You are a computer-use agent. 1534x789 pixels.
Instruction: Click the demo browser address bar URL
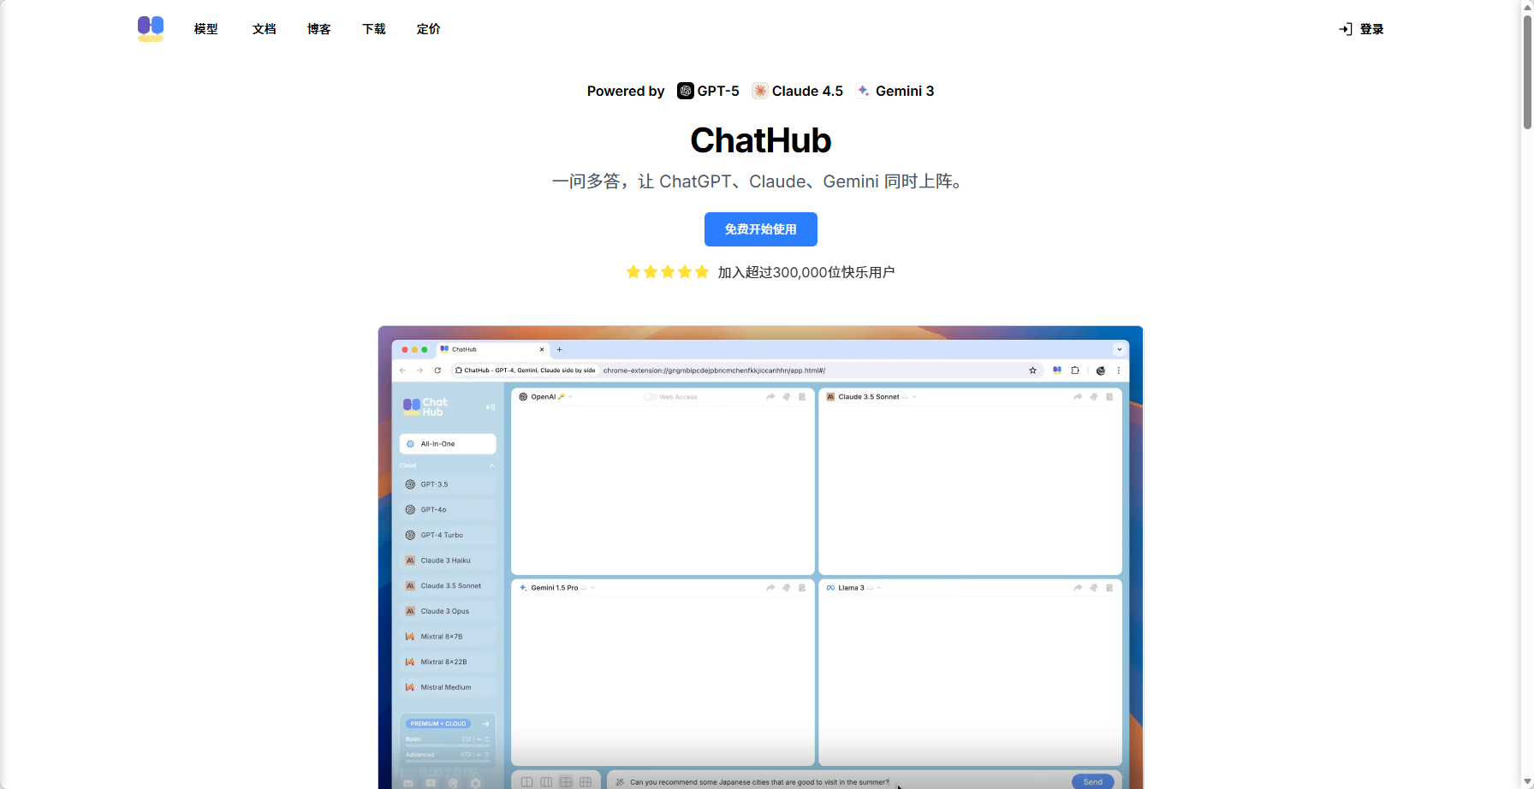pyautogui.click(x=714, y=371)
